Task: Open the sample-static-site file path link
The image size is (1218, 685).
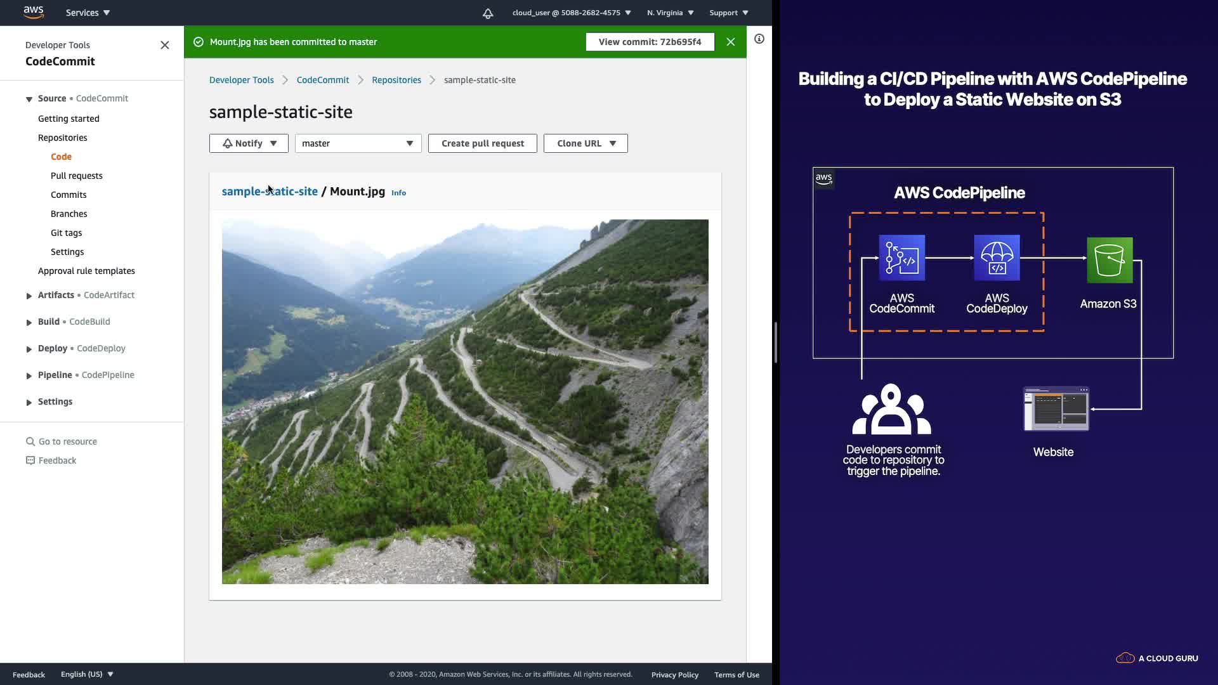Action: click(x=270, y=192)
